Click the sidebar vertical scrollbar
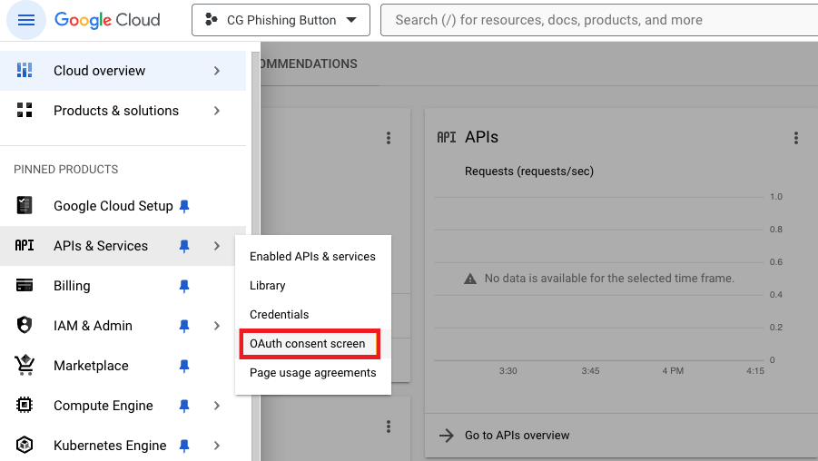The height and width of the screenshot is (461, 818). [x=256, y=256]
